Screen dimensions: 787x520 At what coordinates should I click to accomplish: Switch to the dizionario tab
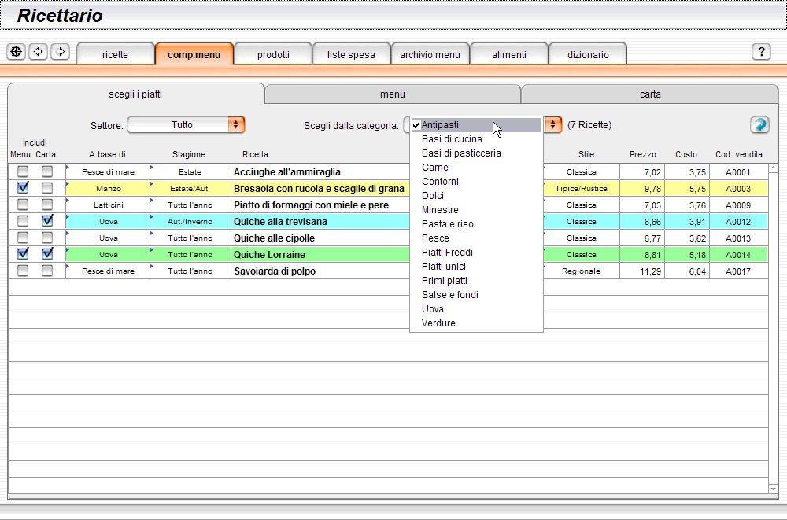pos(588,54)
